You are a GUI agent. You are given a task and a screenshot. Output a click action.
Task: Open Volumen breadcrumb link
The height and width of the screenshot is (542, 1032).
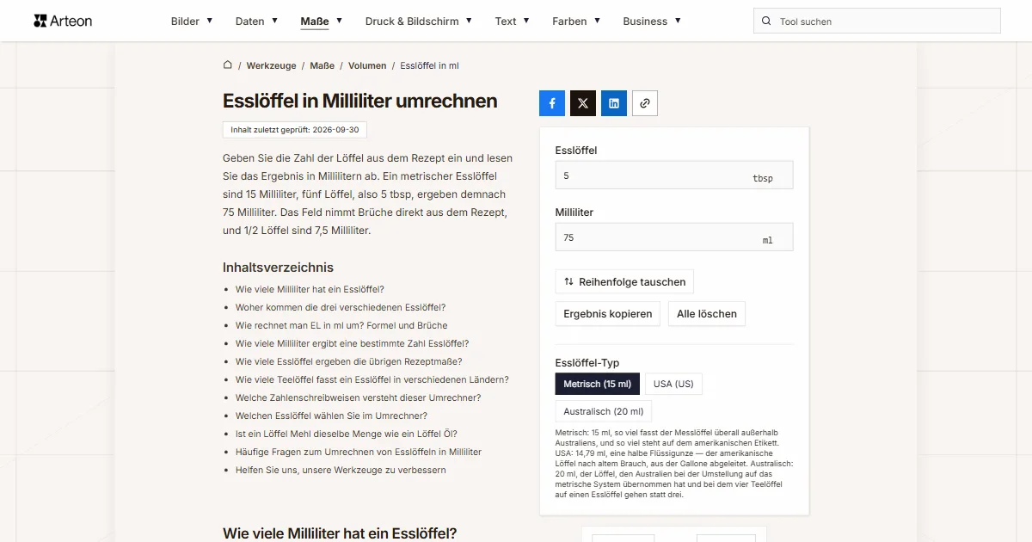[367, 65]
